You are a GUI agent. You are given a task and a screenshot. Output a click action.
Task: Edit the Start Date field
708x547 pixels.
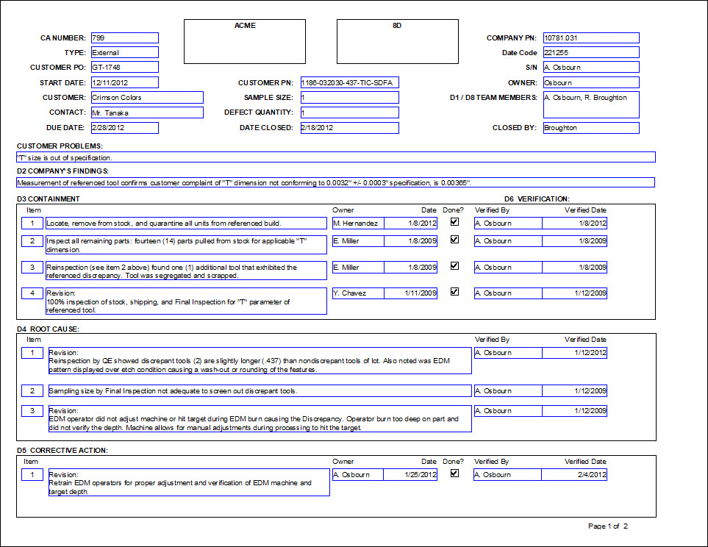124,82
